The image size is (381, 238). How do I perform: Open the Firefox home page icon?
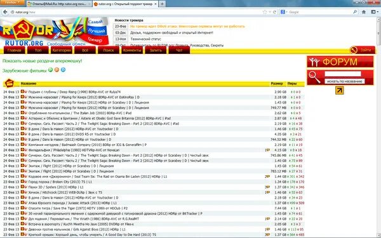click(x=364, y=12)
